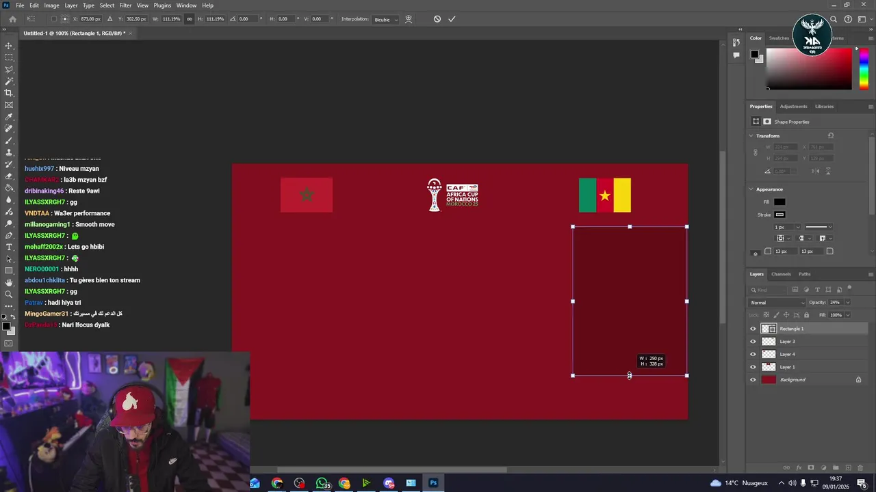The width and height of the screenshot is (876, 492).
Task: Open Photoshop from the Windows taskbar
Action: click(433, 483)
